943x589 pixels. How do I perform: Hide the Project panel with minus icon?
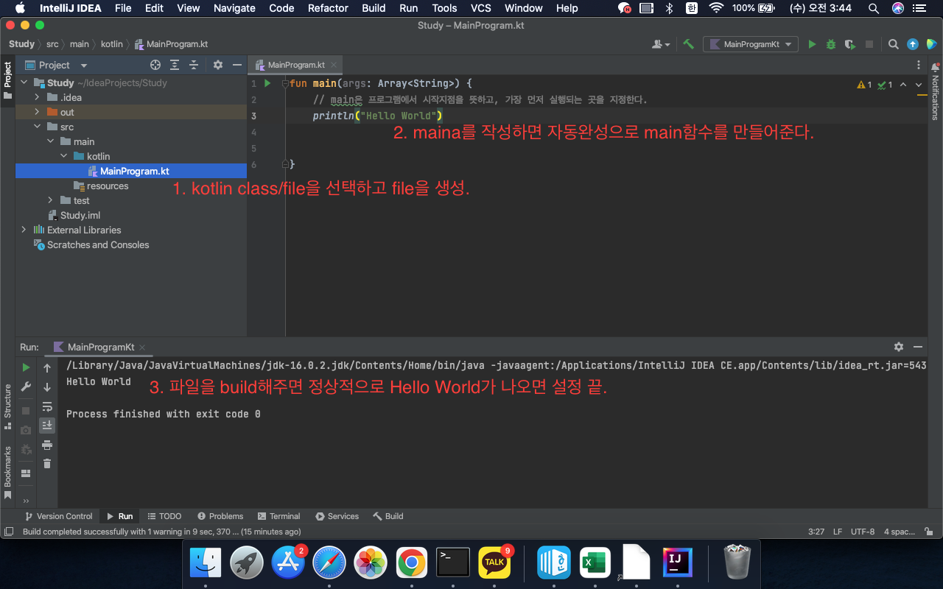point(237,65)
